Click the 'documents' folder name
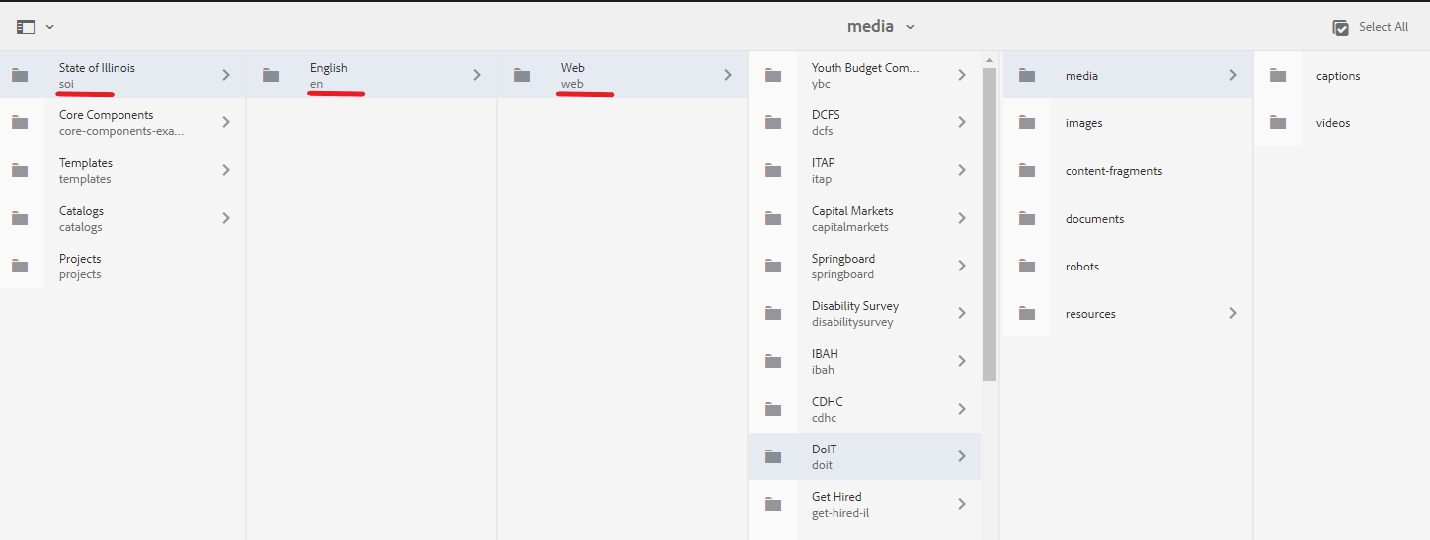The height and width of the screenshot is (540, 1430). point(1094,219)
